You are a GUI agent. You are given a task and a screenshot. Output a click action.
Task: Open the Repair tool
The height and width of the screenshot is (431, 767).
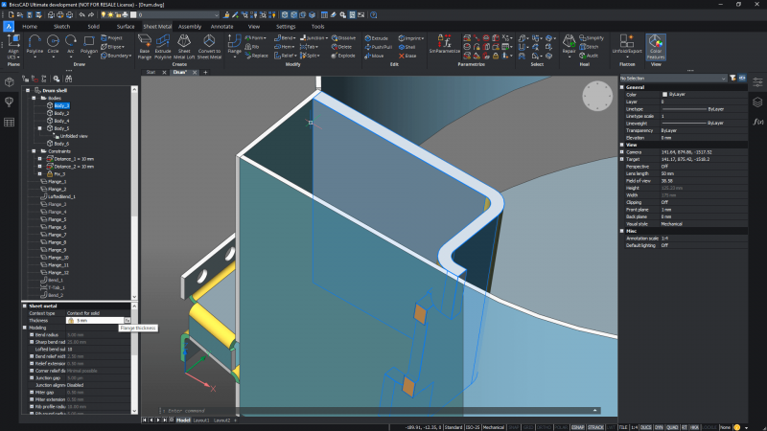point(569,43)
